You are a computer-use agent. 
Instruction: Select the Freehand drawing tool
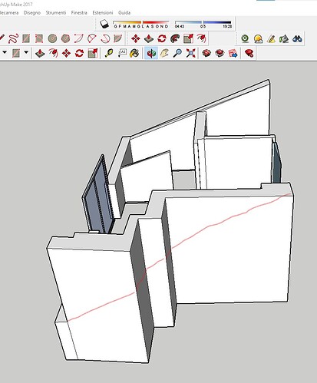coord(13,38)
